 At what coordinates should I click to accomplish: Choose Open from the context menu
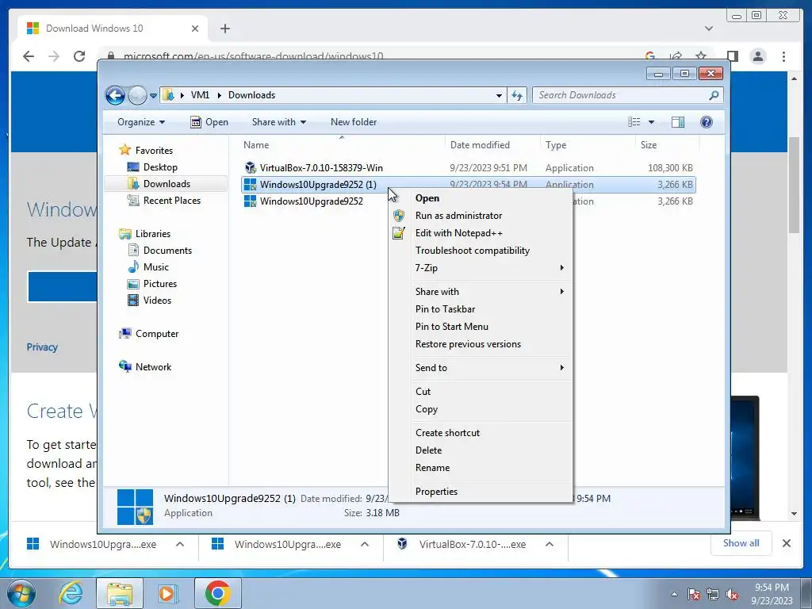[481, 198]
